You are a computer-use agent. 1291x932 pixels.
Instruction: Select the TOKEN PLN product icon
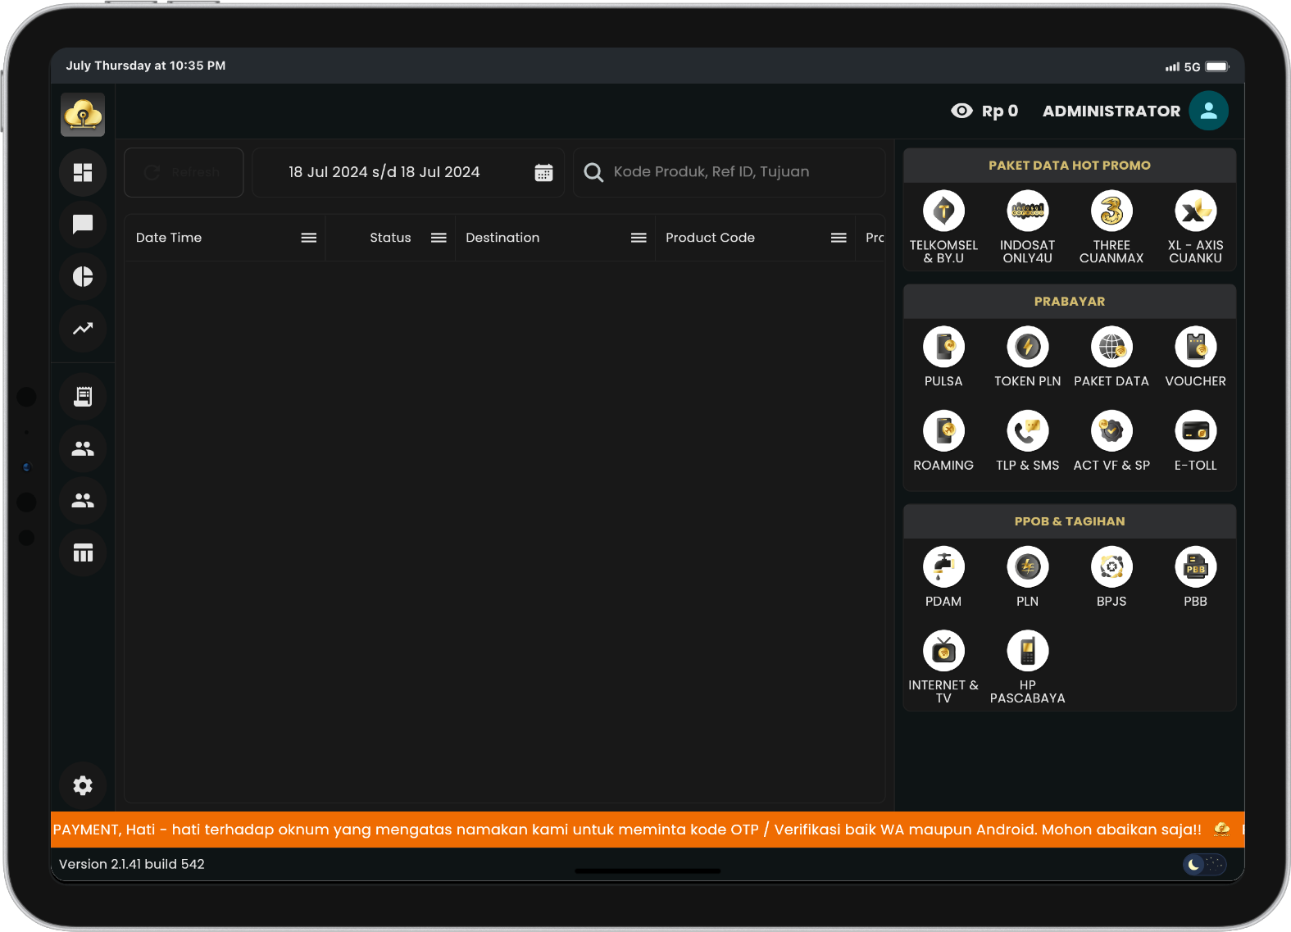tap(1027, 348)
